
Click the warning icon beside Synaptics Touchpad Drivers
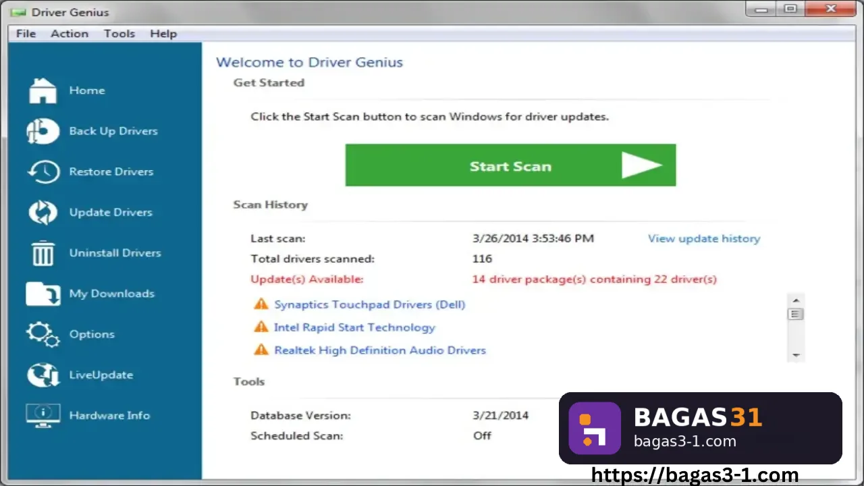[261, 304]
